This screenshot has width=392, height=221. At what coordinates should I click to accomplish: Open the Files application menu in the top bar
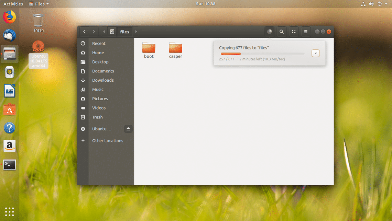click(x=39, y=4)
